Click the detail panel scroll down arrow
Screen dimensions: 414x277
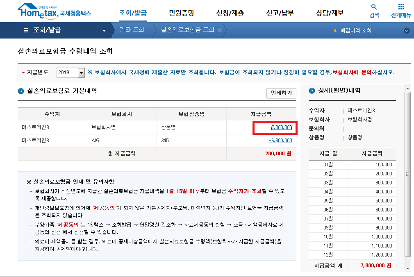click(407, 268)
